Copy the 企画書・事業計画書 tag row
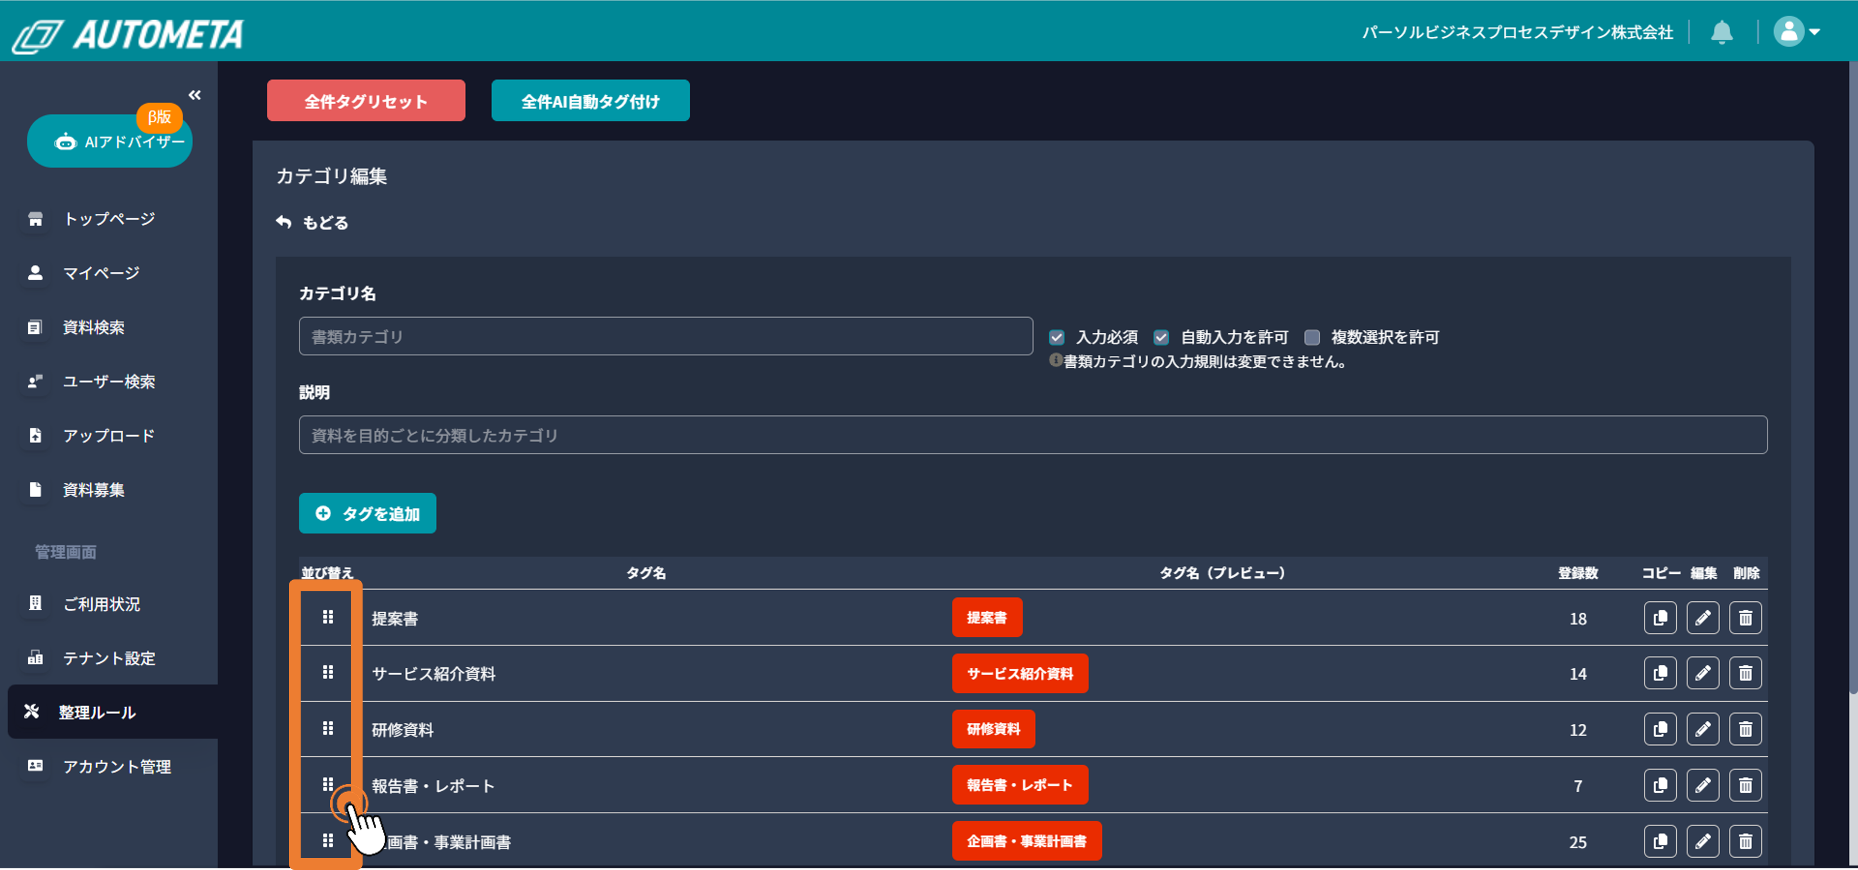1858x870 pixels. coord(1660,841)
